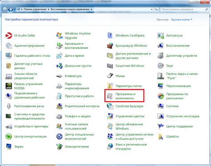Open the Программы по умолчанию icon

[x=161, y=96]
